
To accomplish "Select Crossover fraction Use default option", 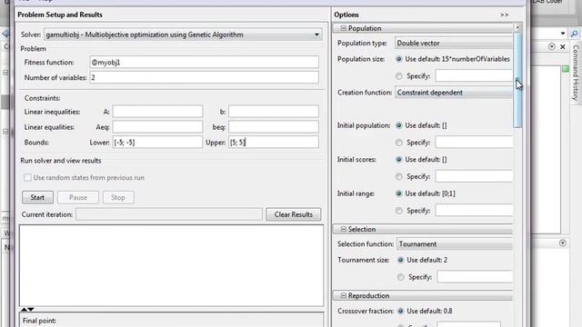I will click(x=400, y=311).
